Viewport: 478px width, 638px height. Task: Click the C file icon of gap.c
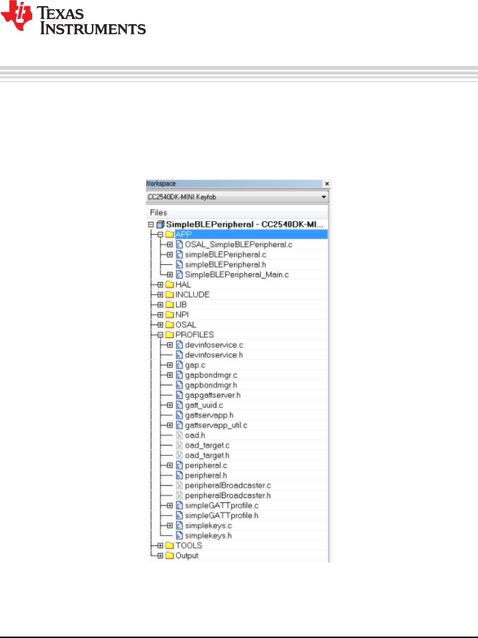[x=179, y=365]
